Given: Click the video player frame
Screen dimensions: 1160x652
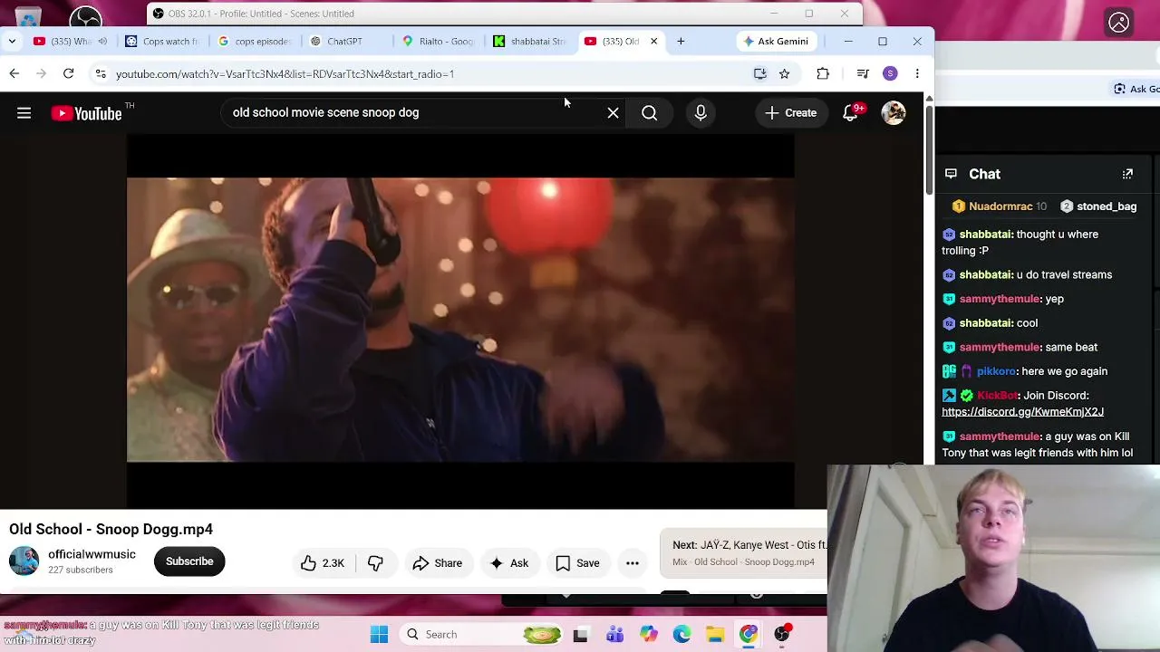Looking at the screenshot, I should pyautogui.click(x=460, y=321).
